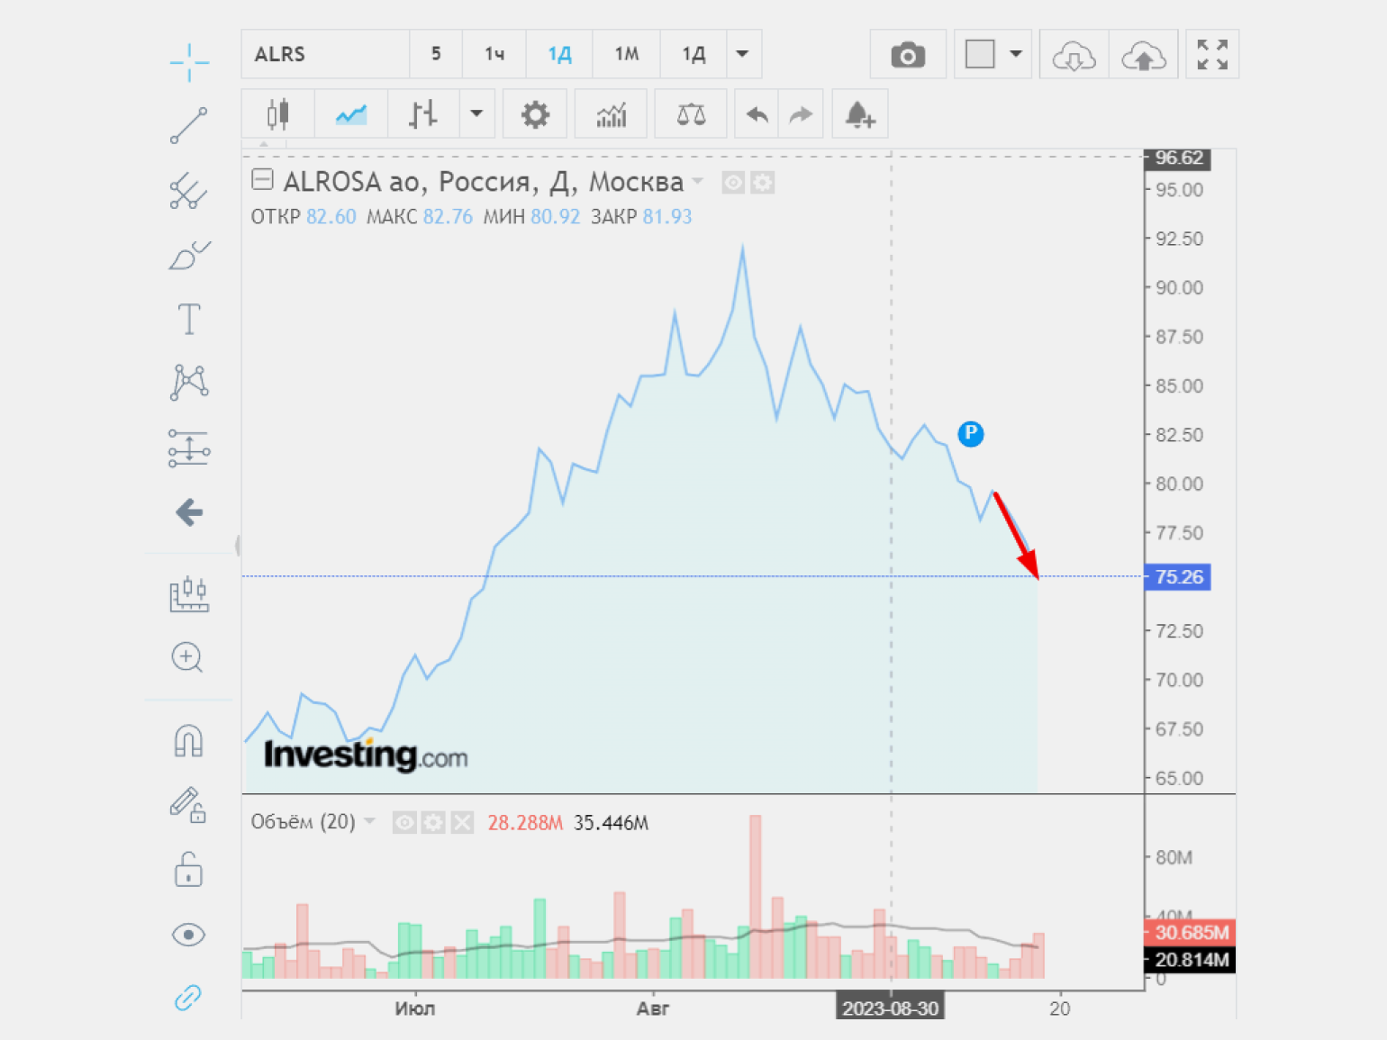Select the trend line drawing tool
This screenshot has height=1040, width=1387.
188,125
